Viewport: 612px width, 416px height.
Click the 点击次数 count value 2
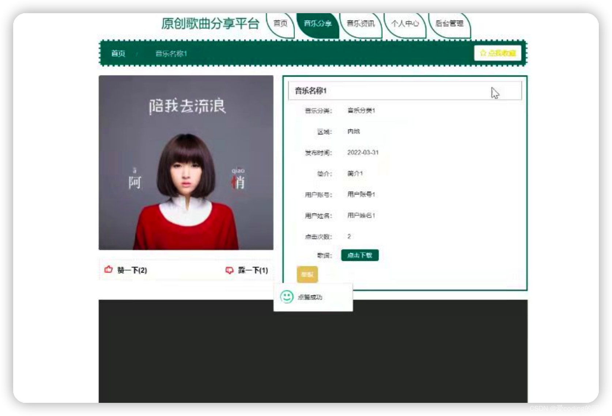point(349,237)
